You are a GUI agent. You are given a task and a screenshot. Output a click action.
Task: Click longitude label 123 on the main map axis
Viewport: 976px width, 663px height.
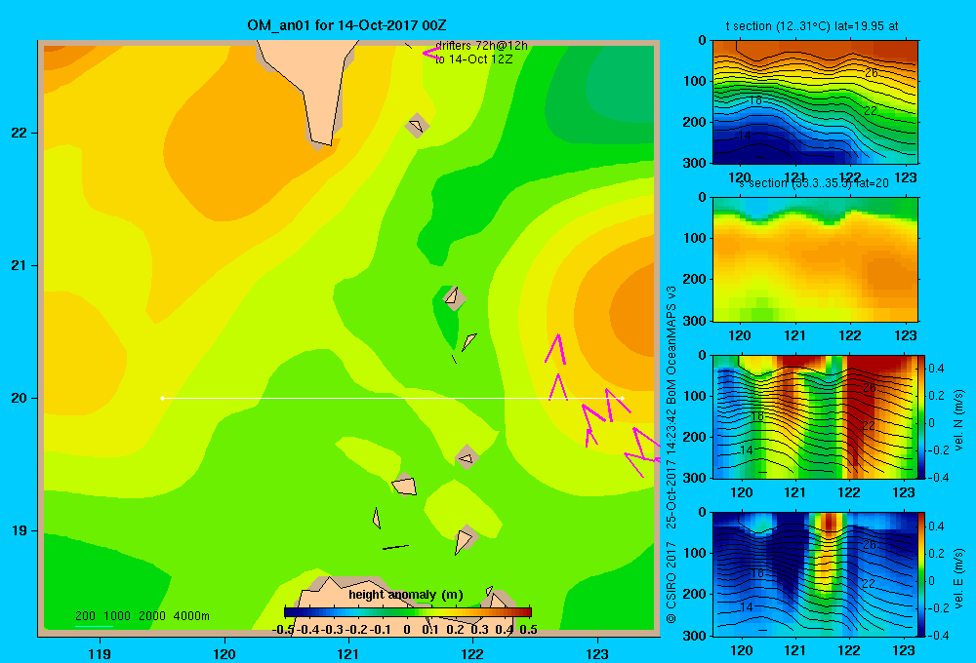tap(597, 653)
